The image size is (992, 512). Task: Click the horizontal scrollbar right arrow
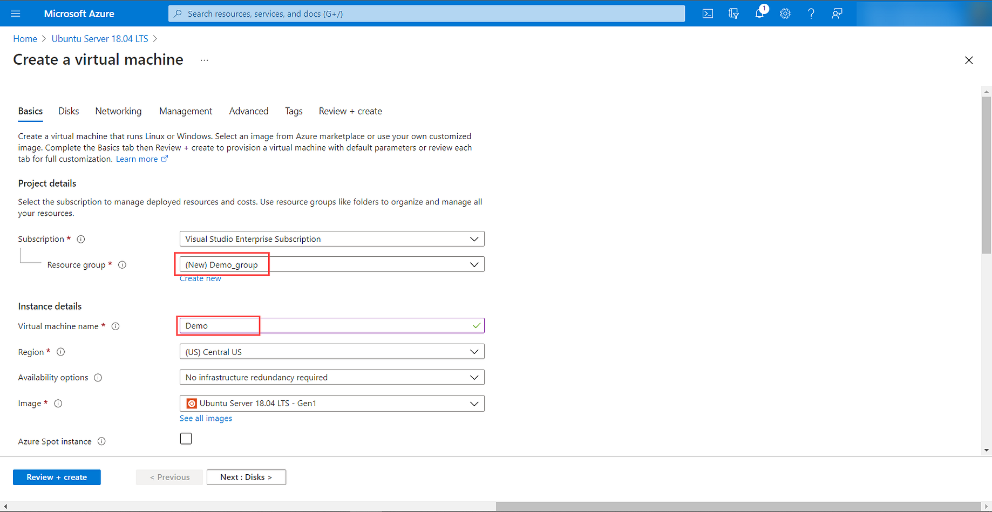click(x=987, y=507)
